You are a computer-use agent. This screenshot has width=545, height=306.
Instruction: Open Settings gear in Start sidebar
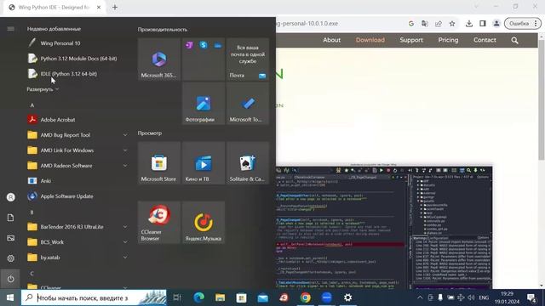point(10,258)
